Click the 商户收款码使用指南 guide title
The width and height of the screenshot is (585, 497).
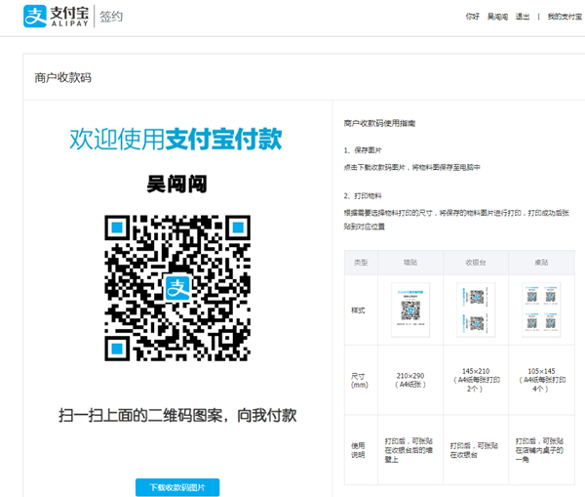pos(379,123)
